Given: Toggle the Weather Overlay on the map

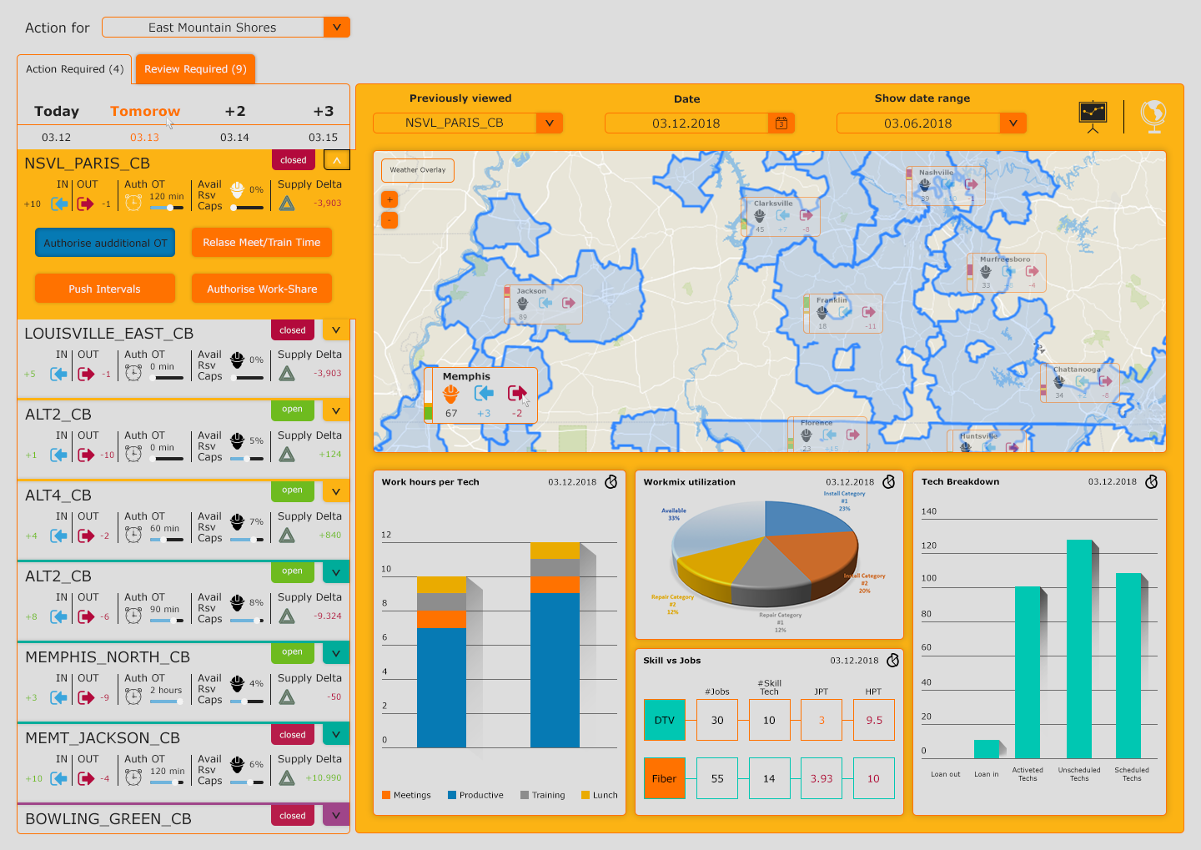Looking at the screenshot, I should tap(418, 170).
